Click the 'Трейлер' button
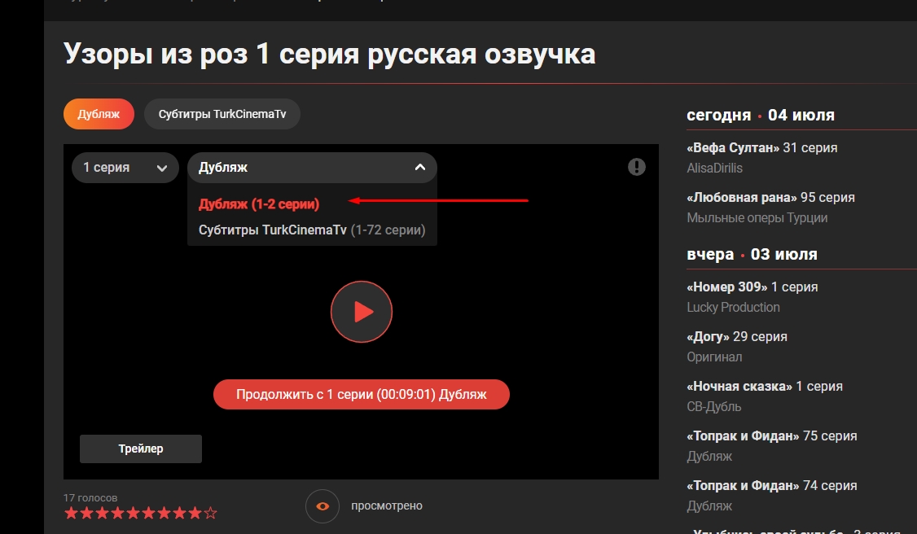Viewport: 917px width, 534px height. [x=141, y=449]
